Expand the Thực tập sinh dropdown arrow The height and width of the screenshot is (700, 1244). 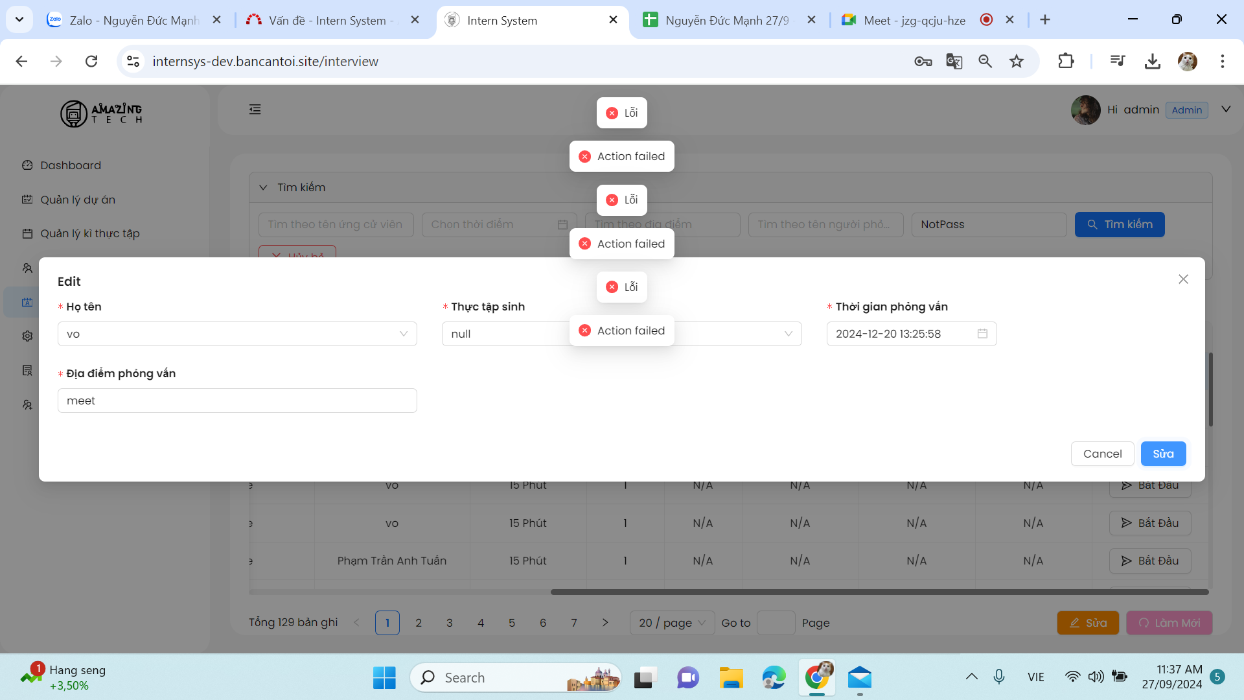point(788,334)
